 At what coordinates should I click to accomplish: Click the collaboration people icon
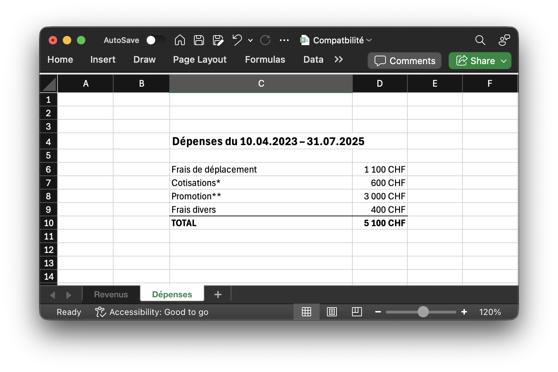click(x=504, y=40)
